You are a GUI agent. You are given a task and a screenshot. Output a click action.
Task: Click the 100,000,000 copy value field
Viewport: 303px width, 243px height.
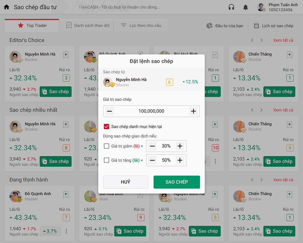tap(151, 111)
